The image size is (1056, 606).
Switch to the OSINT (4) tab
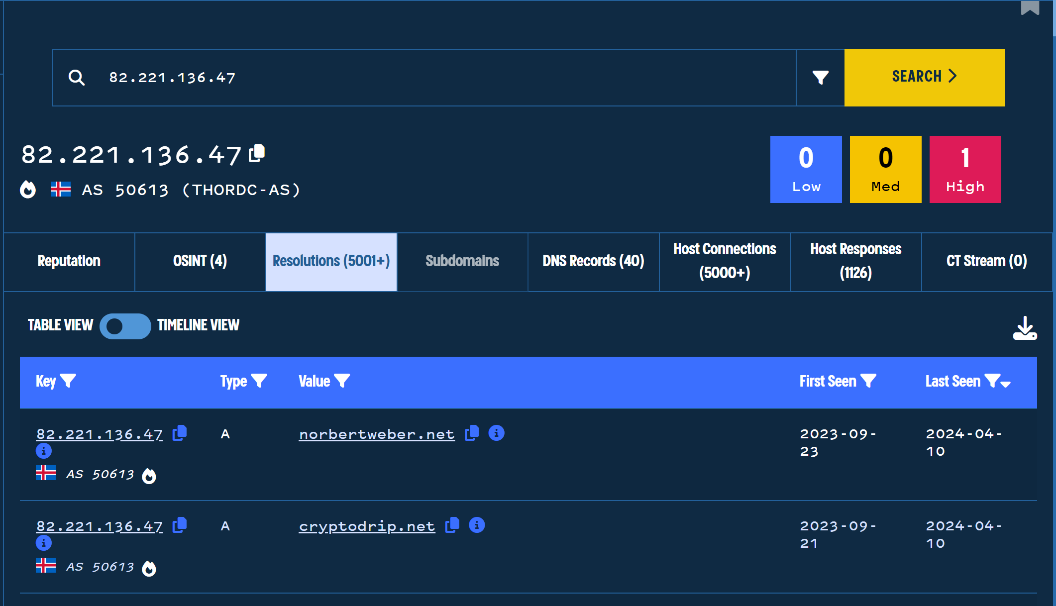click(200, 261)
